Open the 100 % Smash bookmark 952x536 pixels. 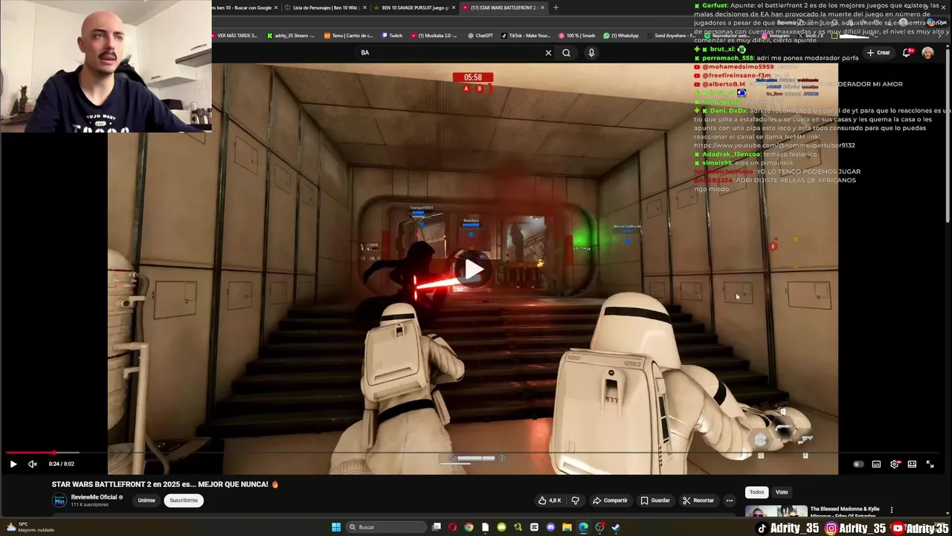(577, 36)
